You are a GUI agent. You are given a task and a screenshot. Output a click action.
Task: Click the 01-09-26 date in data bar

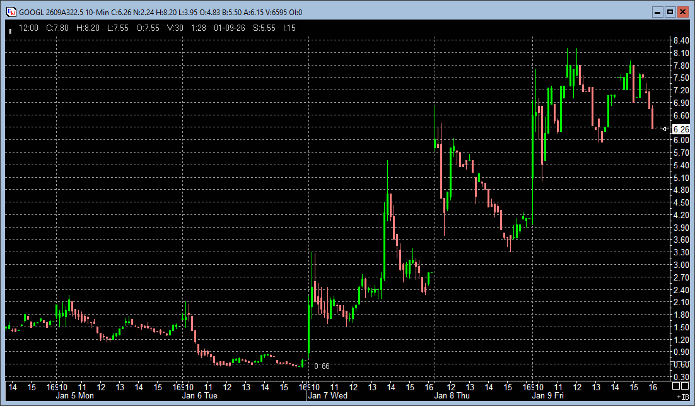[x=230, y=28]
